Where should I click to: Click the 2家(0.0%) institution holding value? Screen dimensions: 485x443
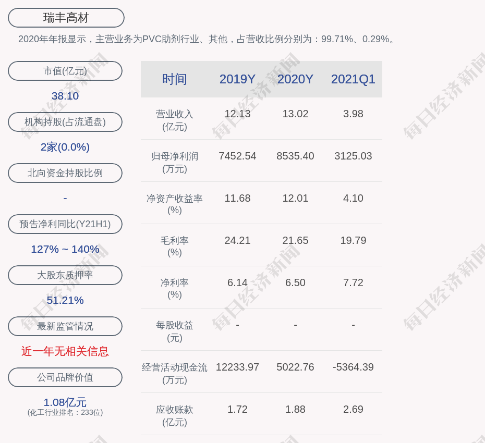click(65, 147)
